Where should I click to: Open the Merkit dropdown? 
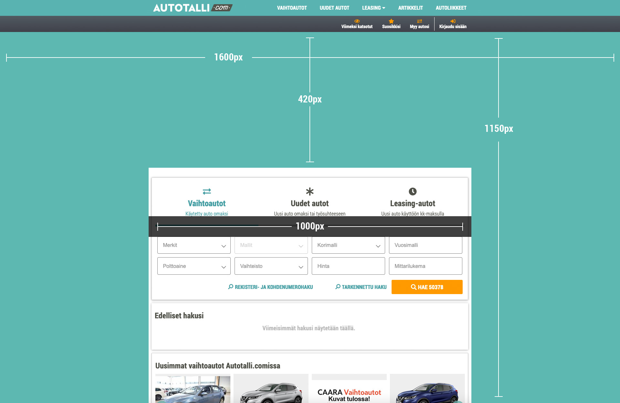[x=194, y=245]
